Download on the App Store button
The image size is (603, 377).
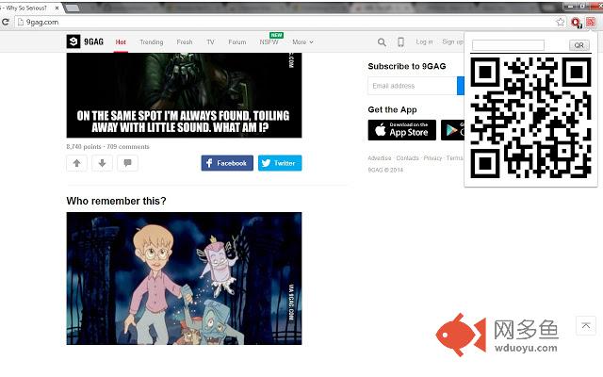coord(402,130)
